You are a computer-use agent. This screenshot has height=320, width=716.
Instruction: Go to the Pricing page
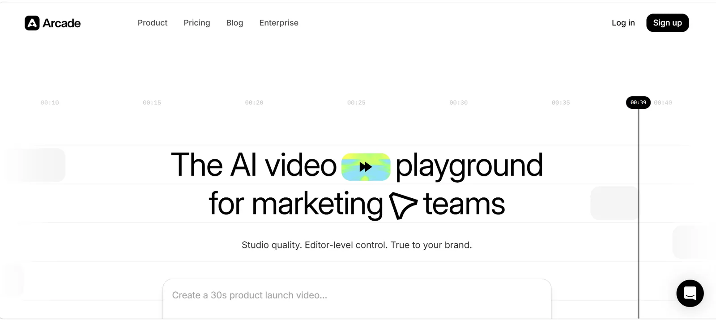point(197,23)
